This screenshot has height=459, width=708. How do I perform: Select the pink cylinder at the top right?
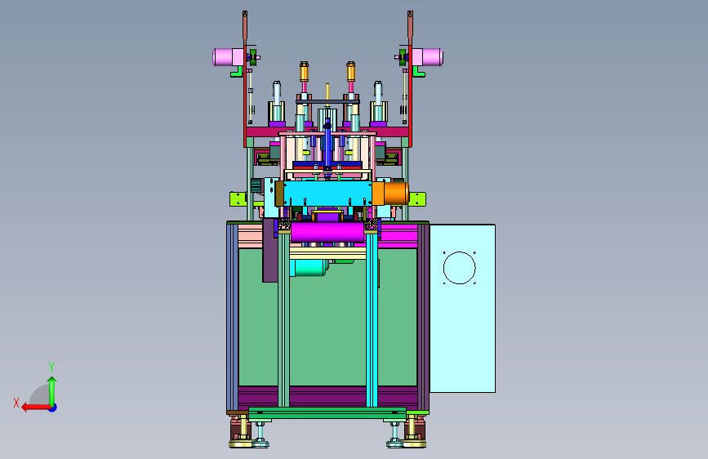(427, 57)
